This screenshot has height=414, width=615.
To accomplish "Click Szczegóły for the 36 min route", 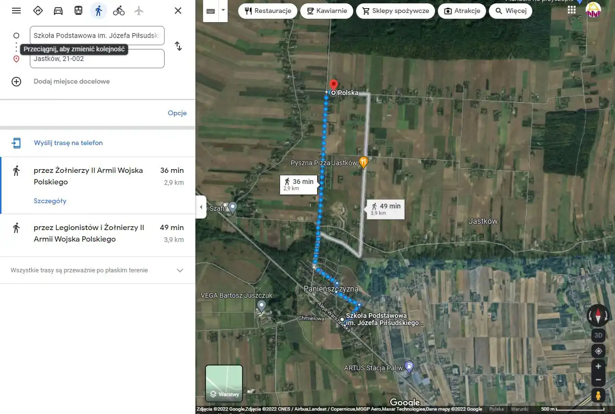I will (50, 201).
